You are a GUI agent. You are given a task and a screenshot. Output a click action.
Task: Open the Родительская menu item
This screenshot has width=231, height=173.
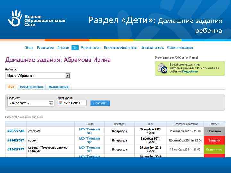pos(90,48)
